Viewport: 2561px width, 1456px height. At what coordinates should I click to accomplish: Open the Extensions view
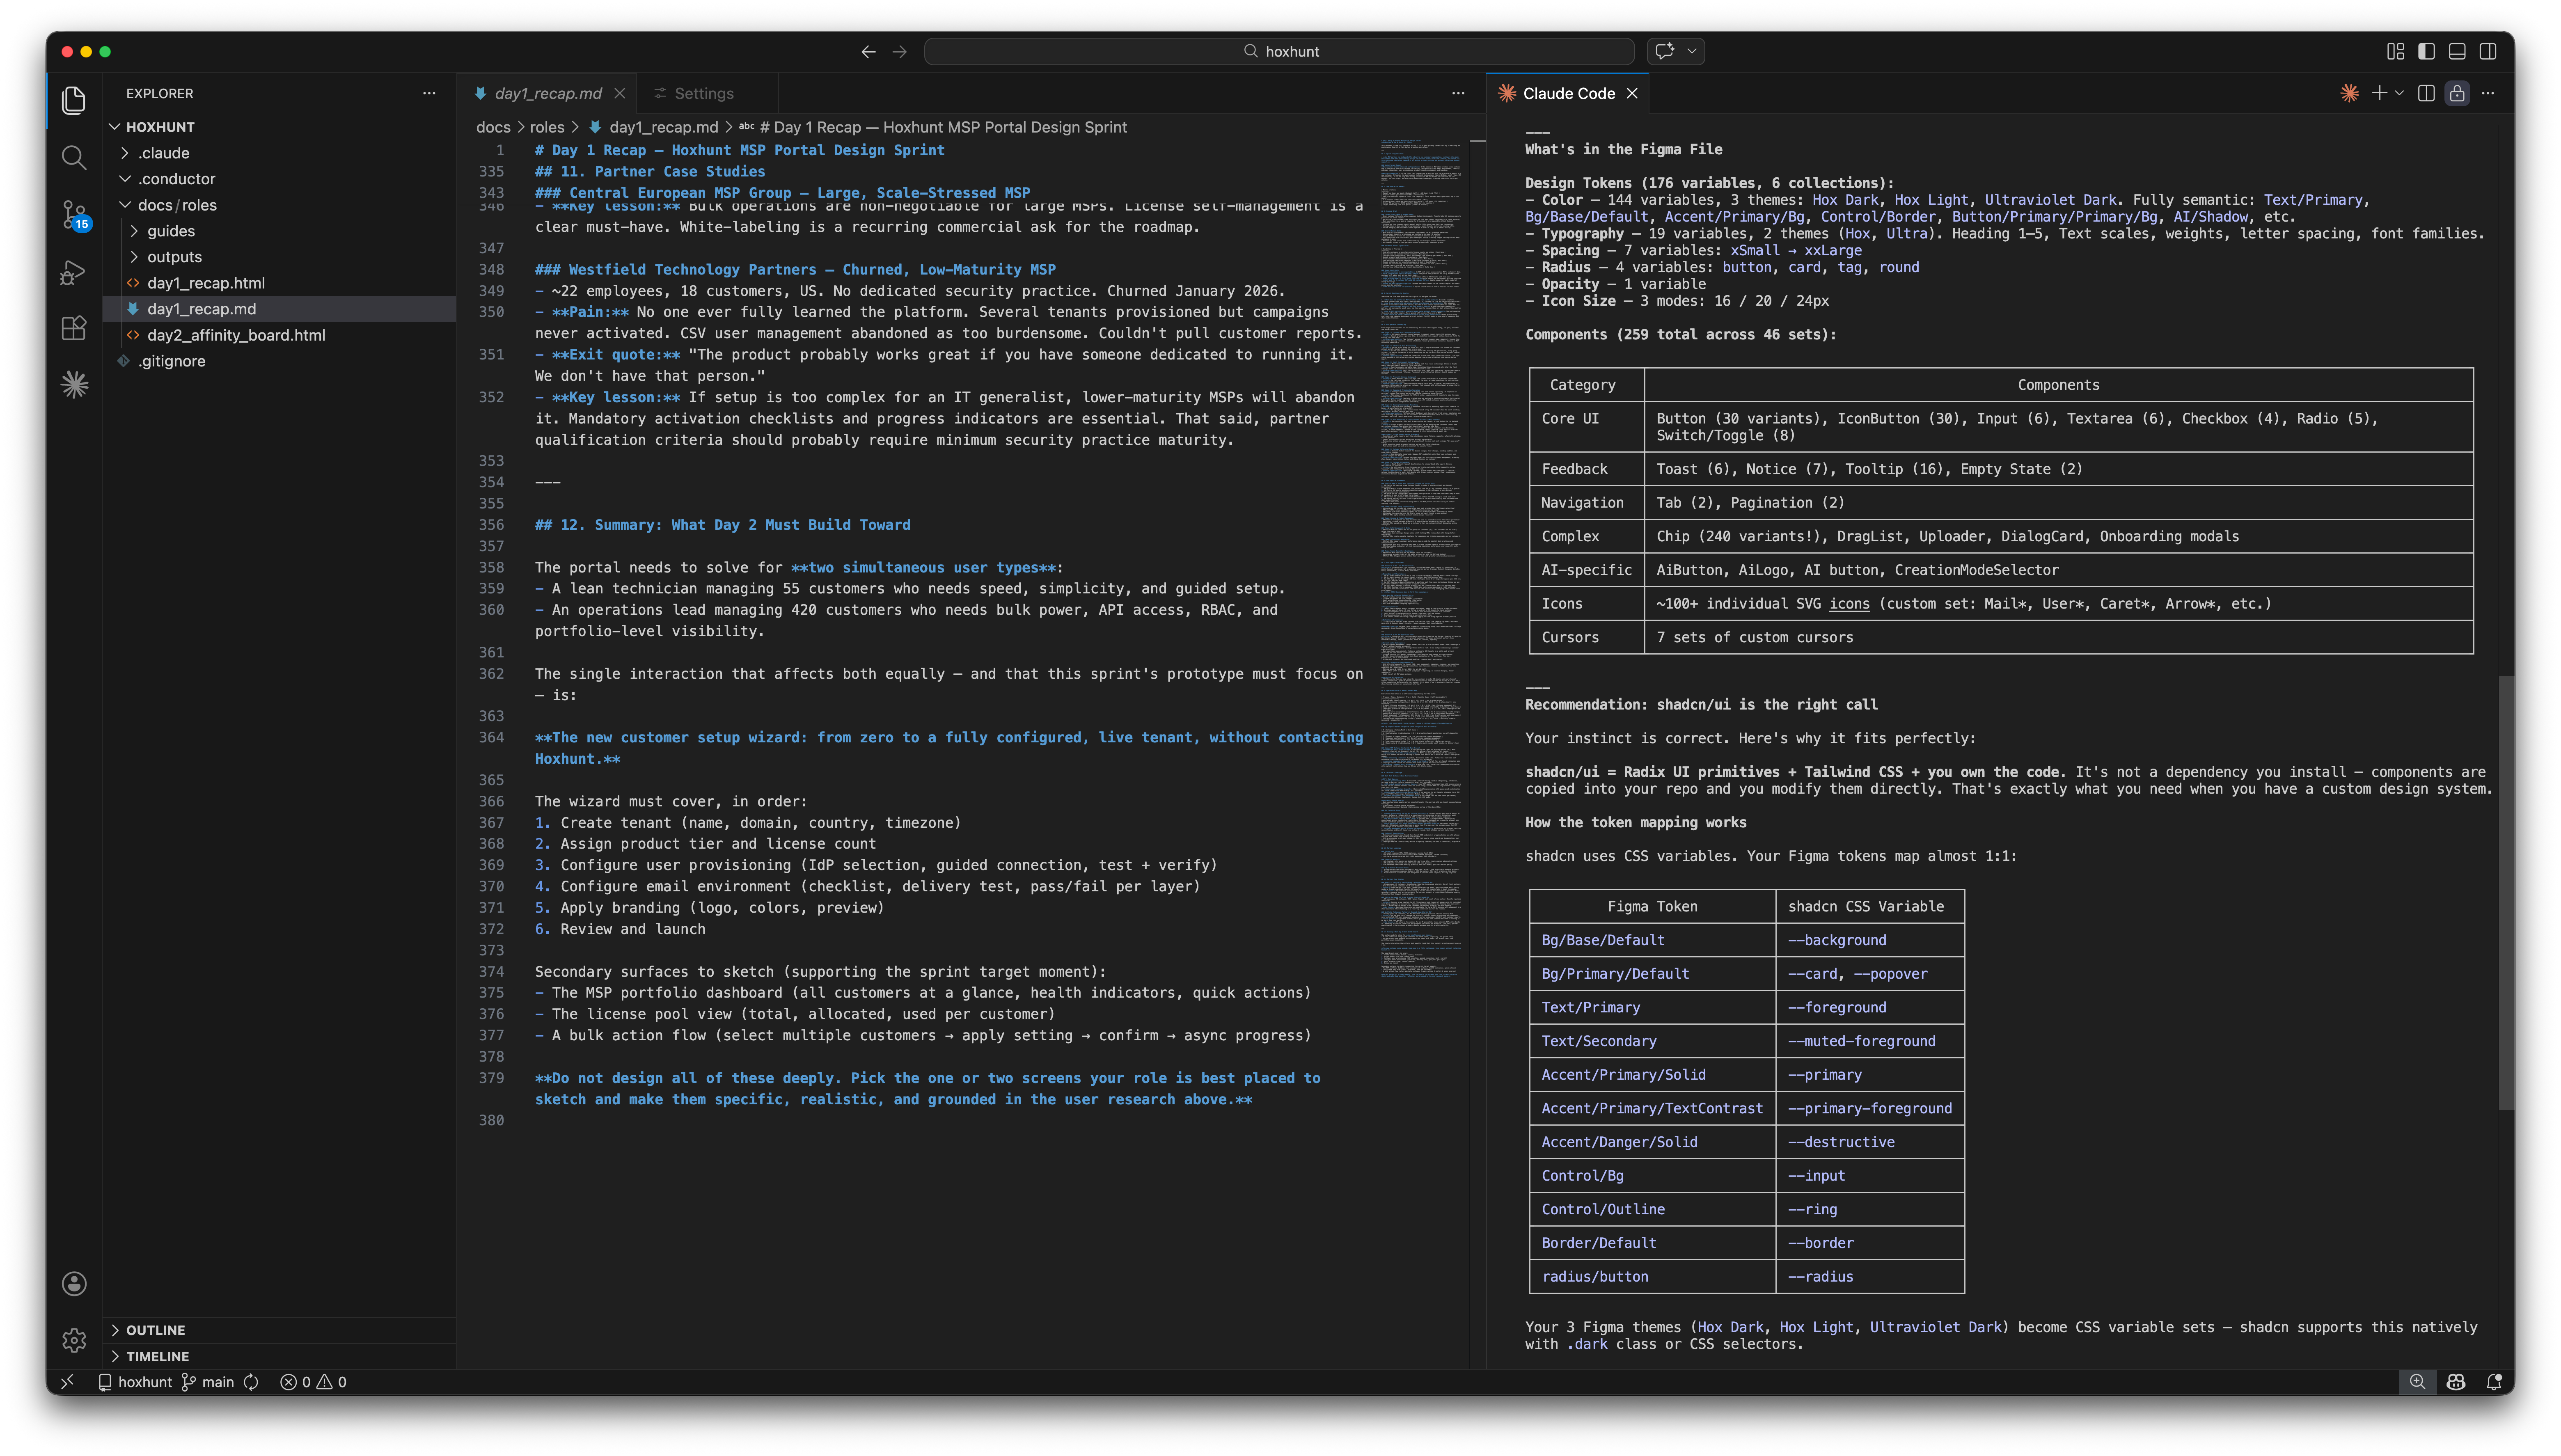point(73,328)
